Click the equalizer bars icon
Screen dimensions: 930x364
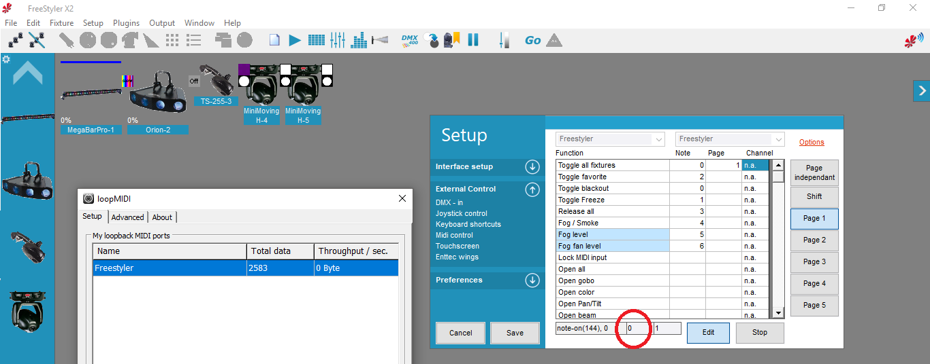pyautogui.click(x=359, y=40)
